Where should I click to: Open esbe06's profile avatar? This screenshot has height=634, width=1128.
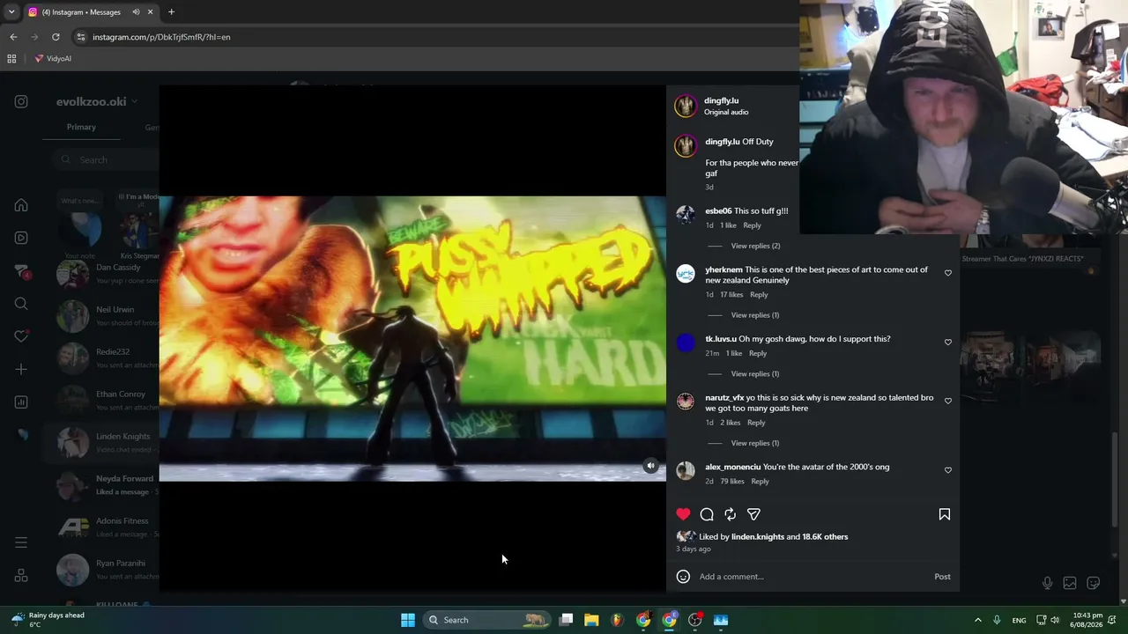coord(686,215)
